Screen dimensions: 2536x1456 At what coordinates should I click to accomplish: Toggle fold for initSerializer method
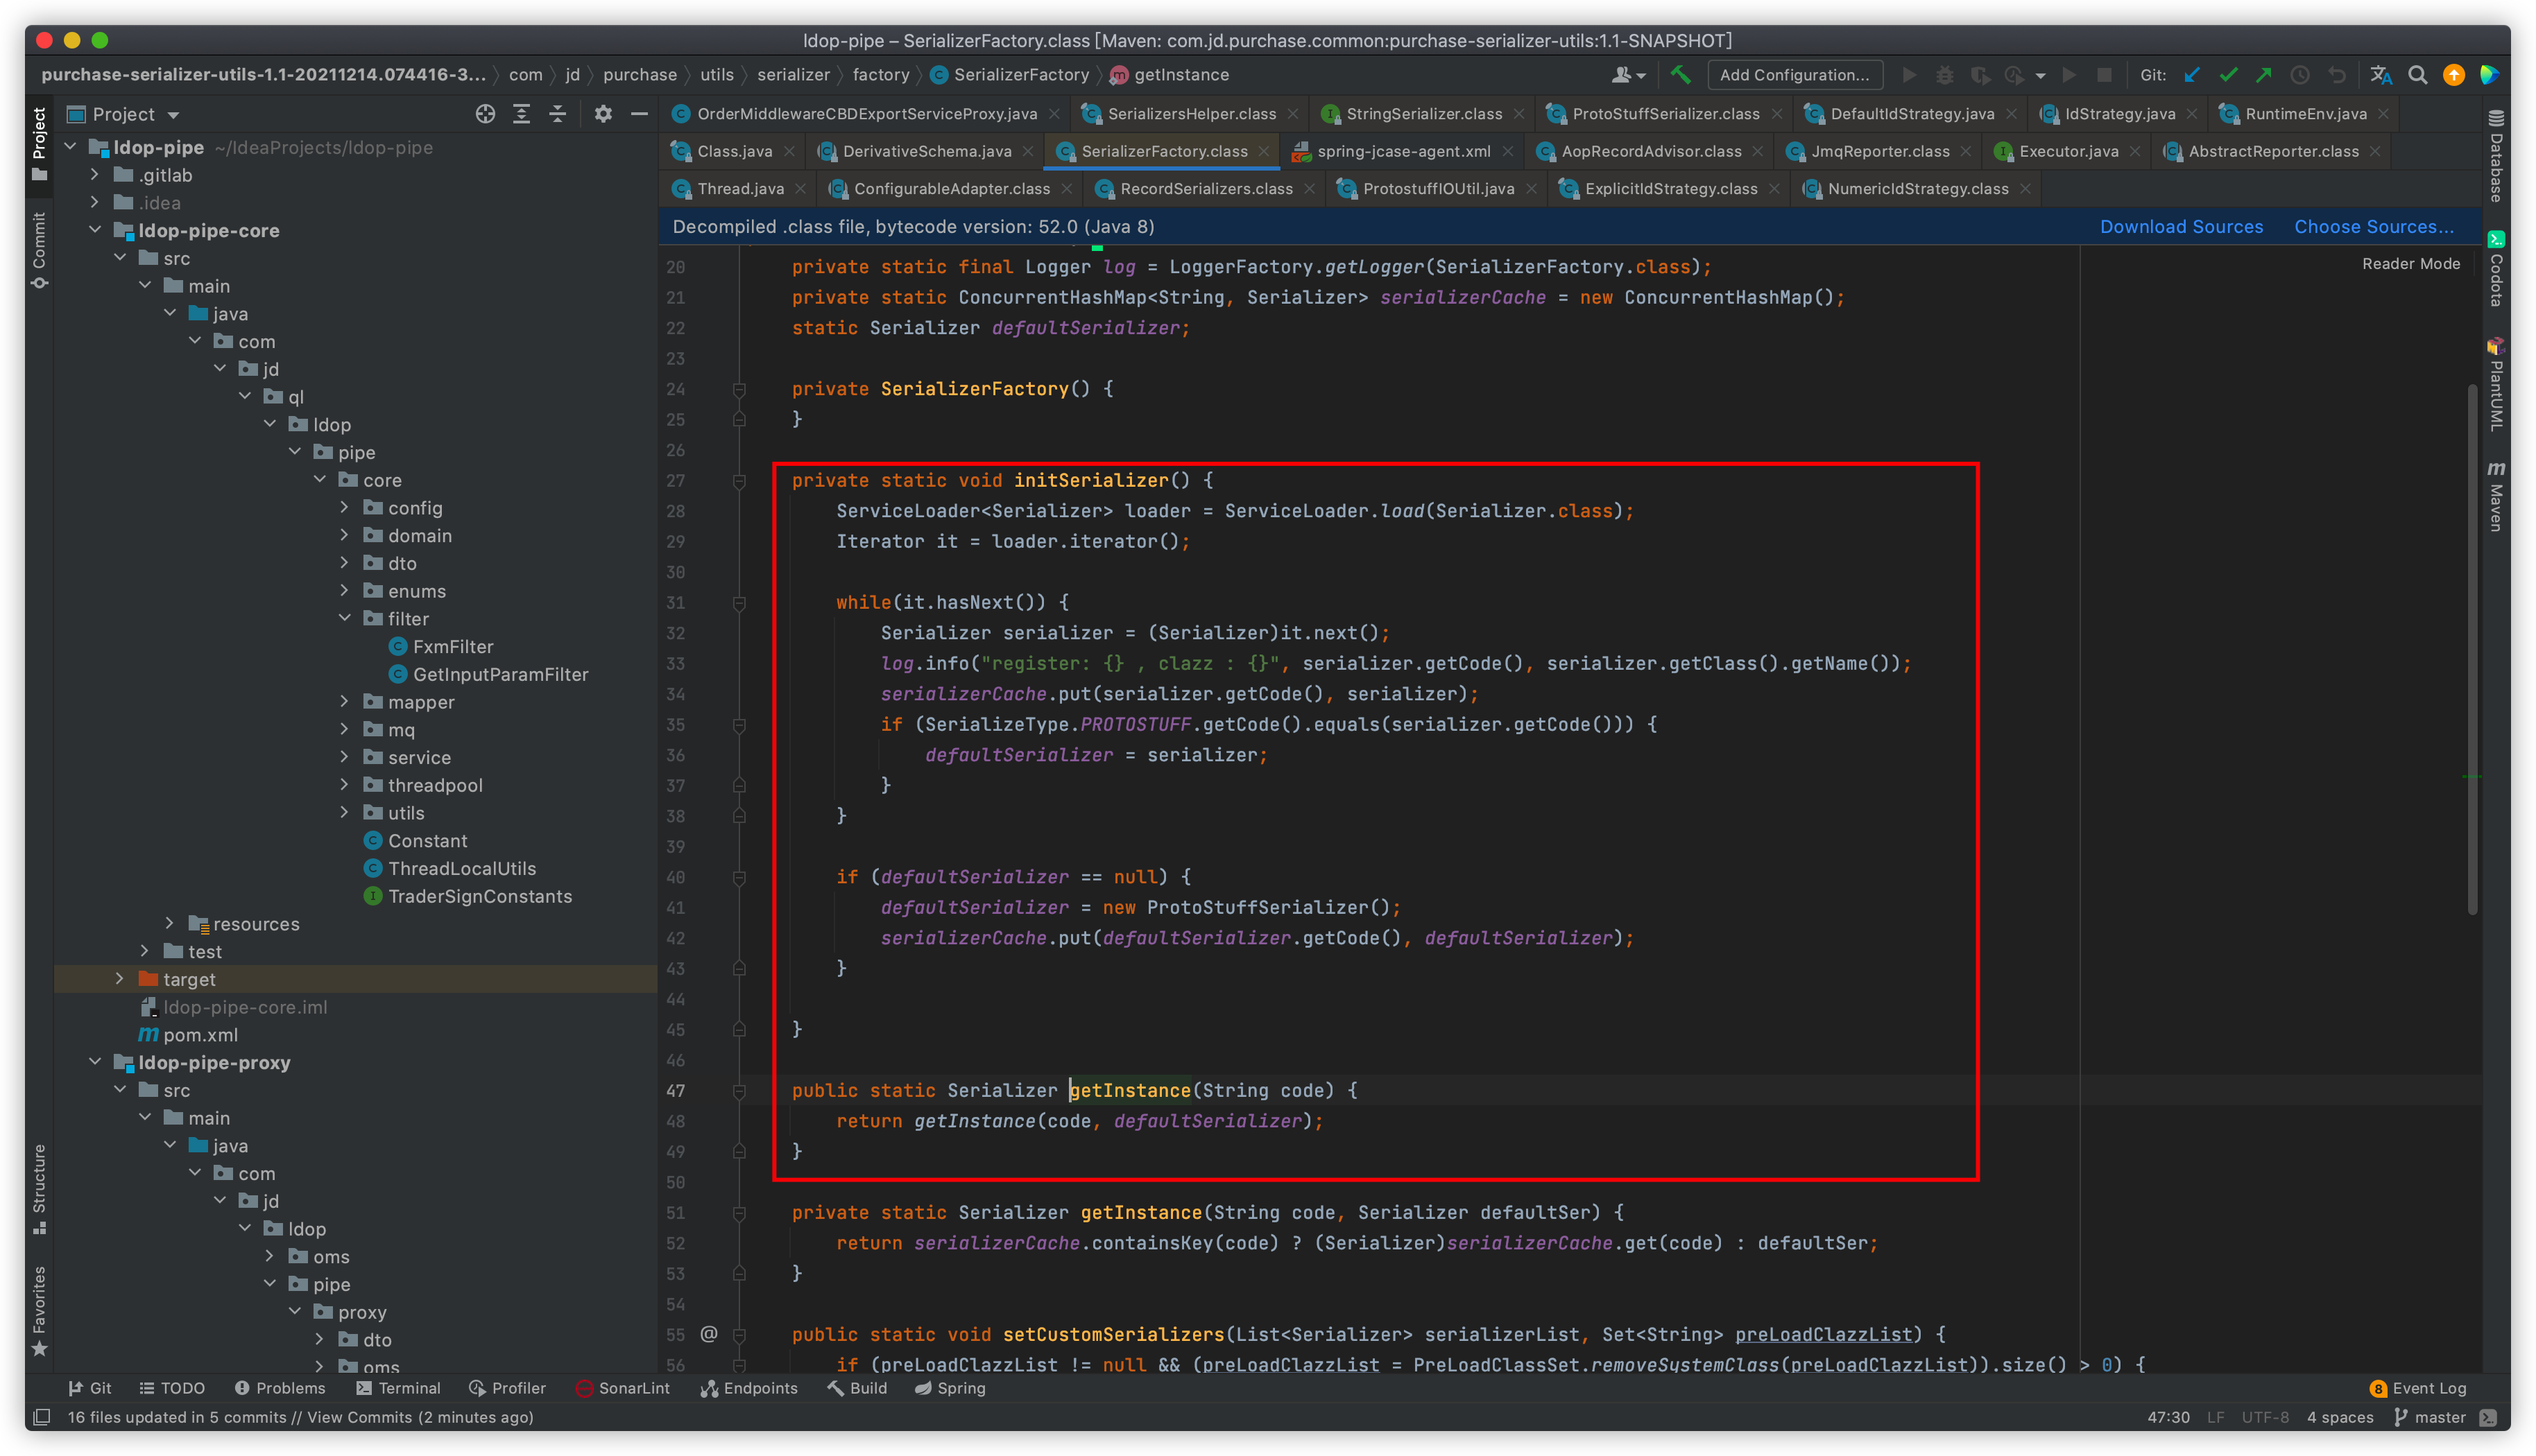tap(739, 481)
